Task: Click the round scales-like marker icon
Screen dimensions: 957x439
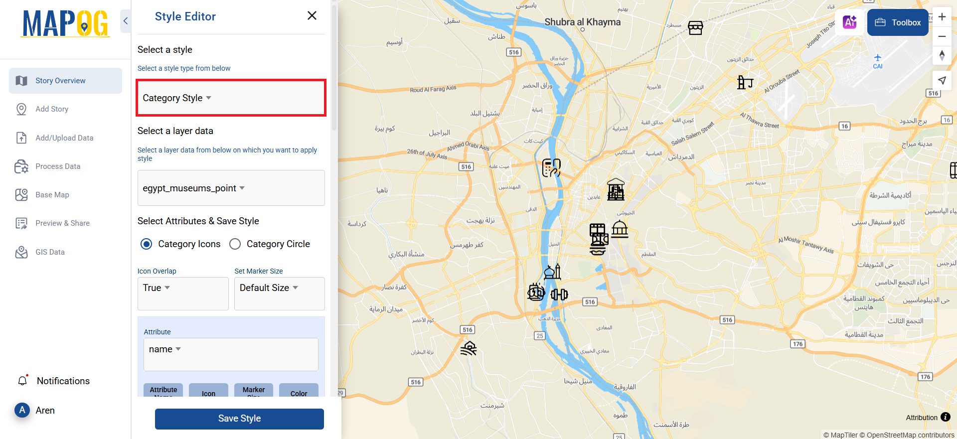Action: click(x=536, y=292)
